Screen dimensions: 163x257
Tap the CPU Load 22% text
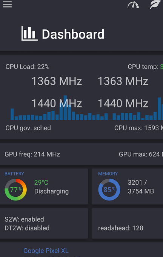point(28,67)
